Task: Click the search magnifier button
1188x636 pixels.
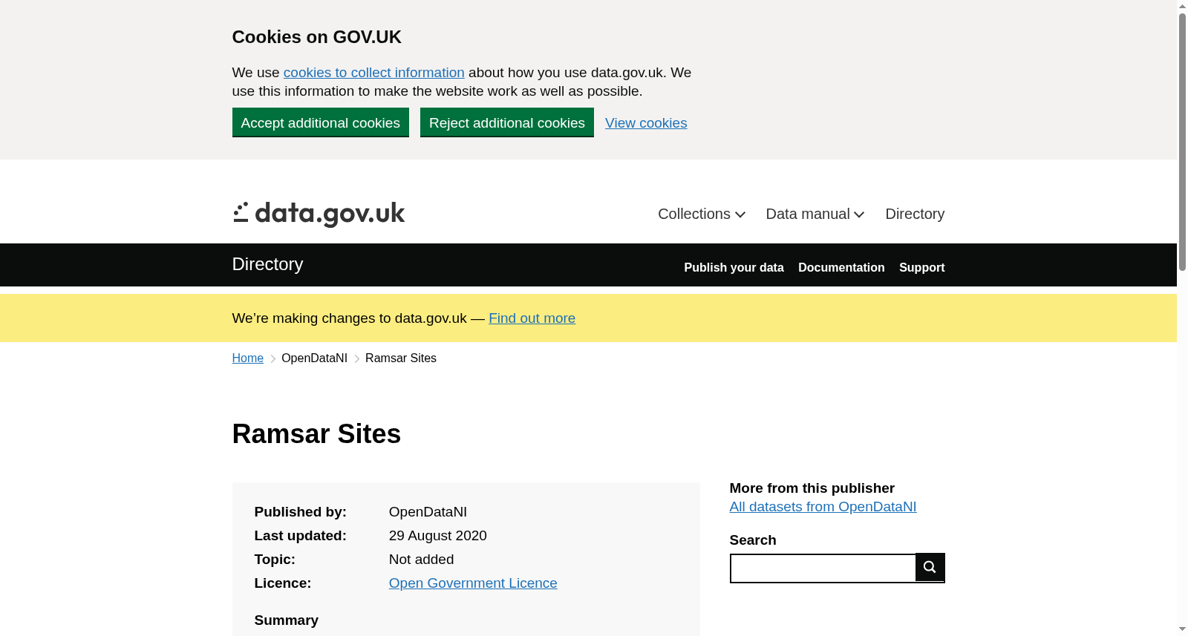Action: pyautogui.click(x=930, y=568)
